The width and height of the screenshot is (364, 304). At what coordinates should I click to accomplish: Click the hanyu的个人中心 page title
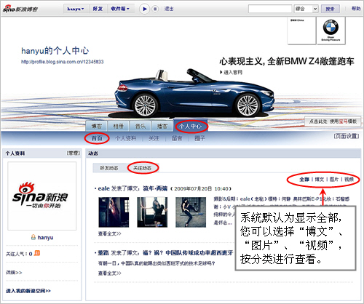[55, 51]
